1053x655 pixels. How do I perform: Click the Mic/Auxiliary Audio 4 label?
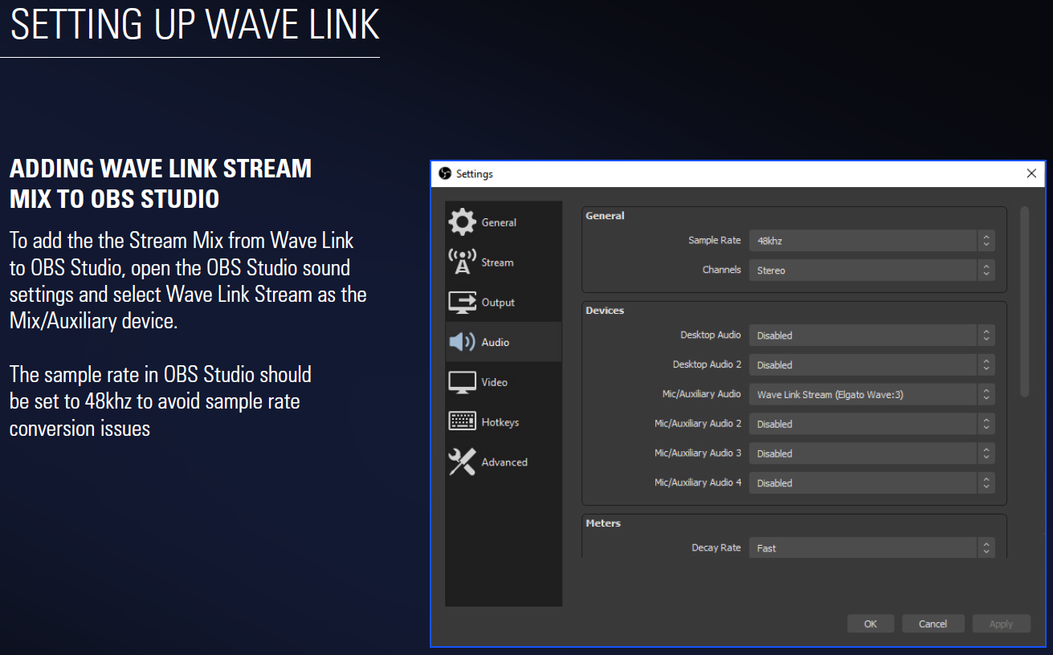click(698, 482)
